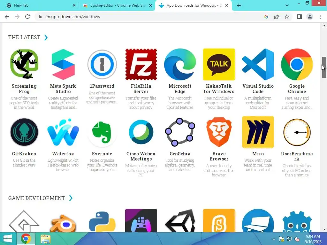Open the GitKraken app icon

click(x=24, y=132)
